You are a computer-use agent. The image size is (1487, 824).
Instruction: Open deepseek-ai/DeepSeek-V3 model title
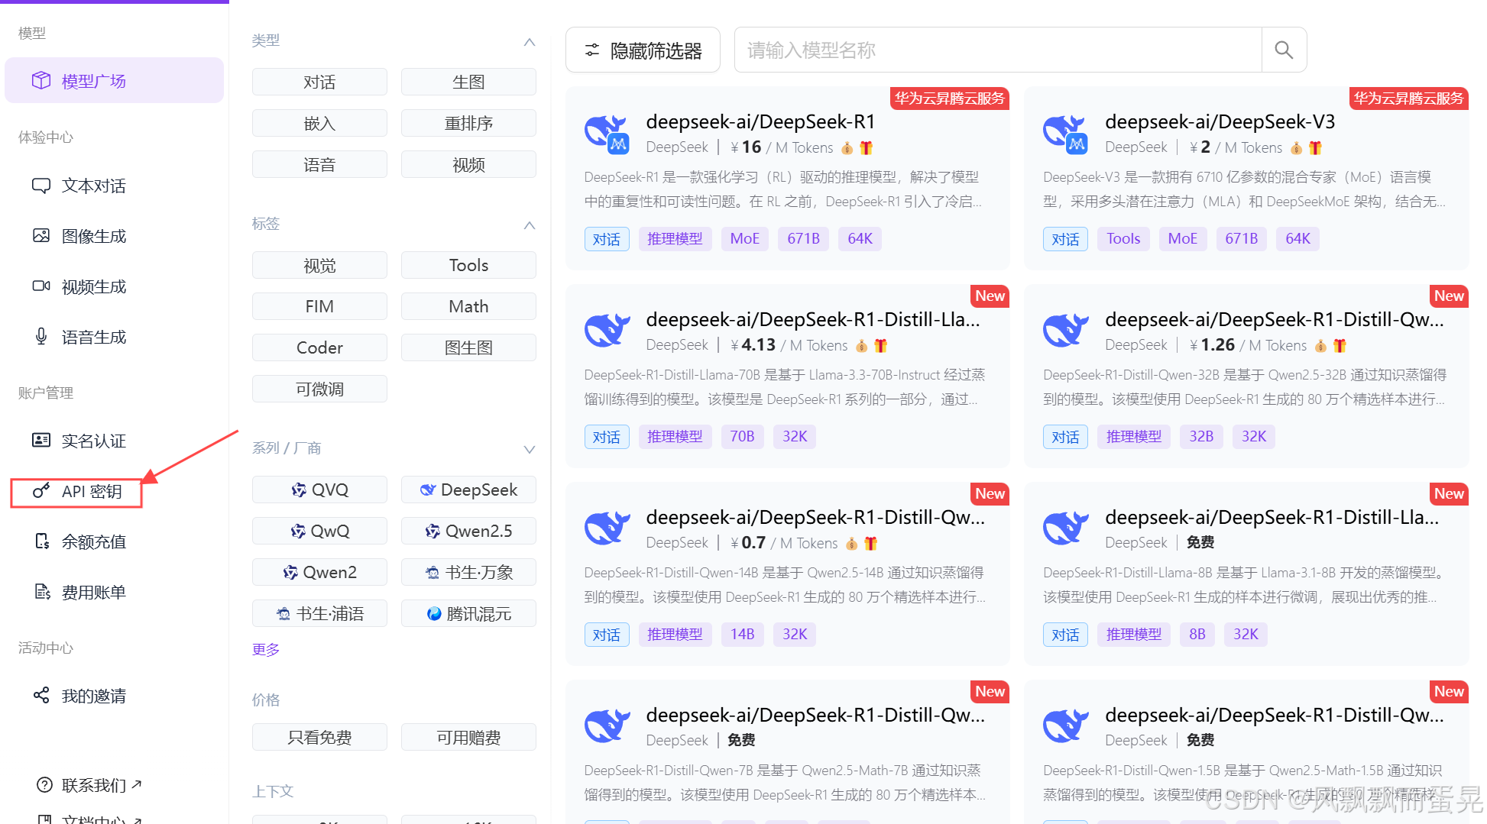[x=1220, y=122]
